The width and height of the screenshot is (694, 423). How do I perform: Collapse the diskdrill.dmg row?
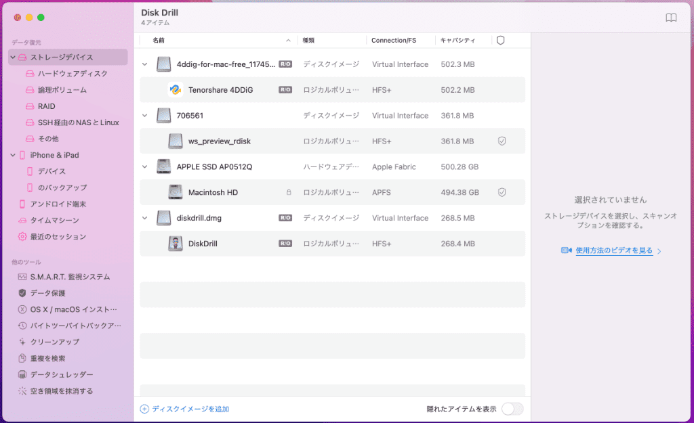[145, 218]
